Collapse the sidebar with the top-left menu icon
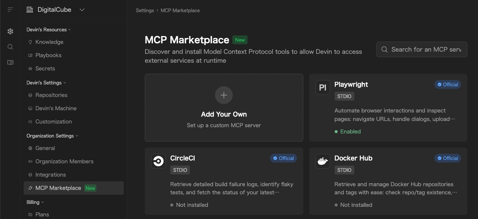 10,10
